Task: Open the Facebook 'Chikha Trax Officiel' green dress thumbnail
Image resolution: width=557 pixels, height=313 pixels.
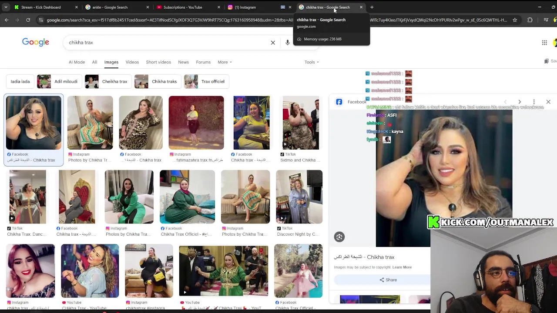Action: (187, 196)
